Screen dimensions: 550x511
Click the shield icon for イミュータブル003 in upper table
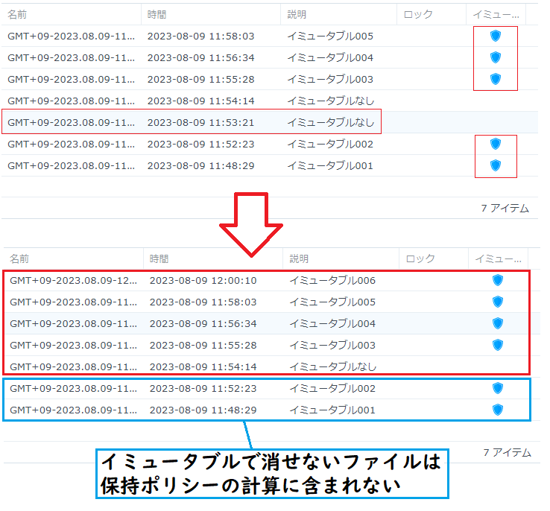coord(496,79)
